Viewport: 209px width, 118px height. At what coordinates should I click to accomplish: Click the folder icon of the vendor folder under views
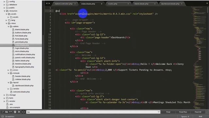[11, 89]
